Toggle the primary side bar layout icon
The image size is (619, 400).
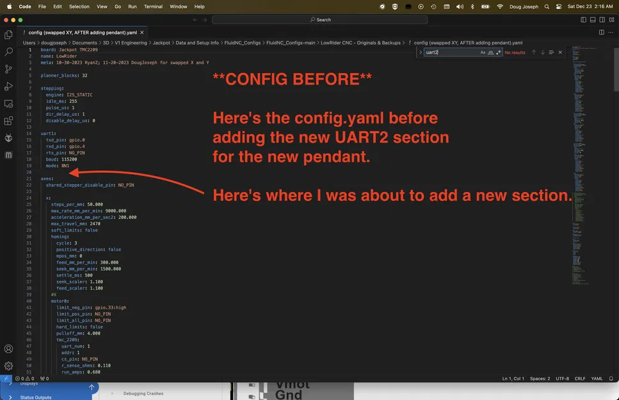click(583, 20)
